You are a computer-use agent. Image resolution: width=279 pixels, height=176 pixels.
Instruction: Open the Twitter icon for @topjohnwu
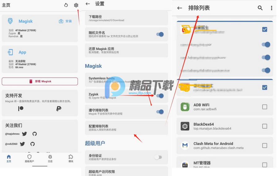[x=24, y=134]
